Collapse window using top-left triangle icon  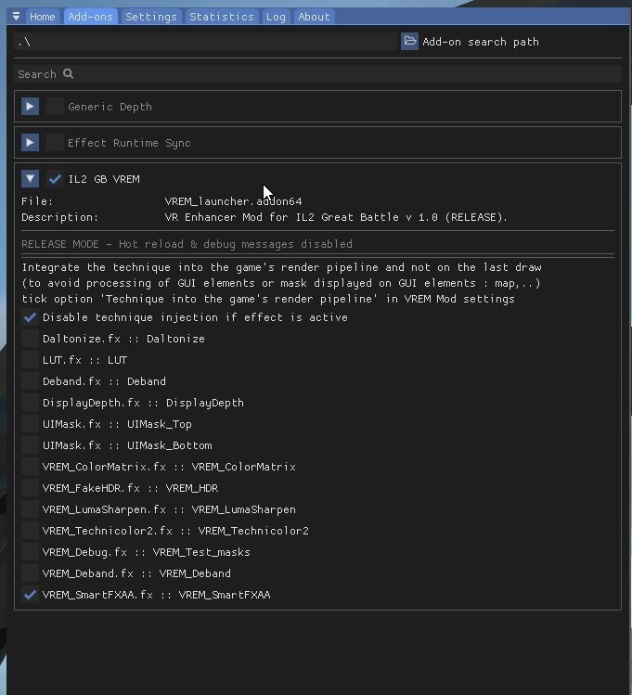pos(16,17)
